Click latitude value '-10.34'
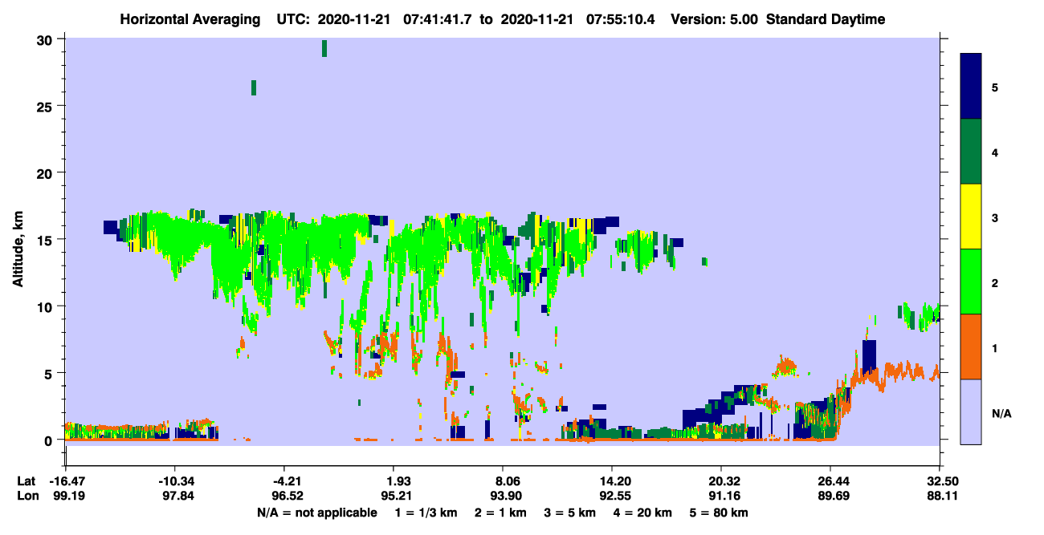1044x535 pixels. pyautogui.click(x=174, y=481)
